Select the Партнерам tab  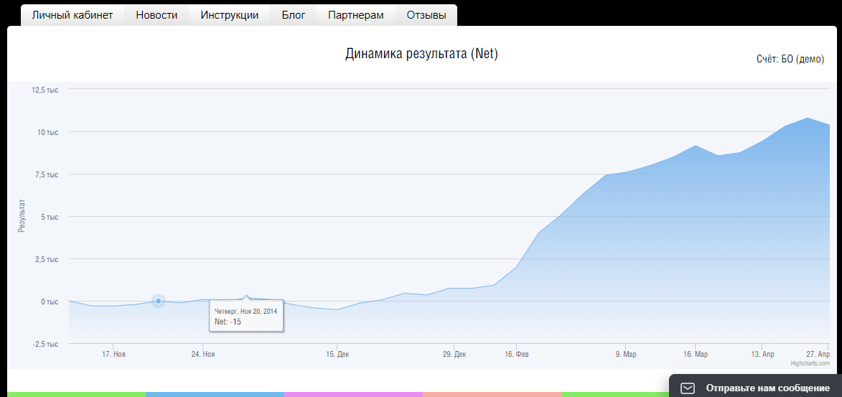pyautogui.click(x=356, y=15)
